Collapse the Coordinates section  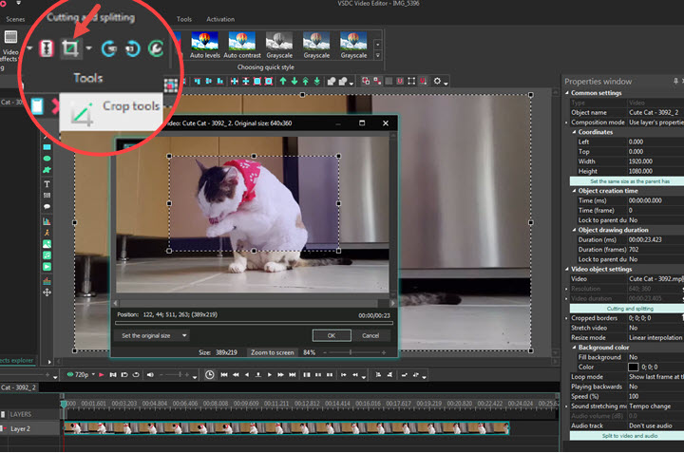point(573,132)
